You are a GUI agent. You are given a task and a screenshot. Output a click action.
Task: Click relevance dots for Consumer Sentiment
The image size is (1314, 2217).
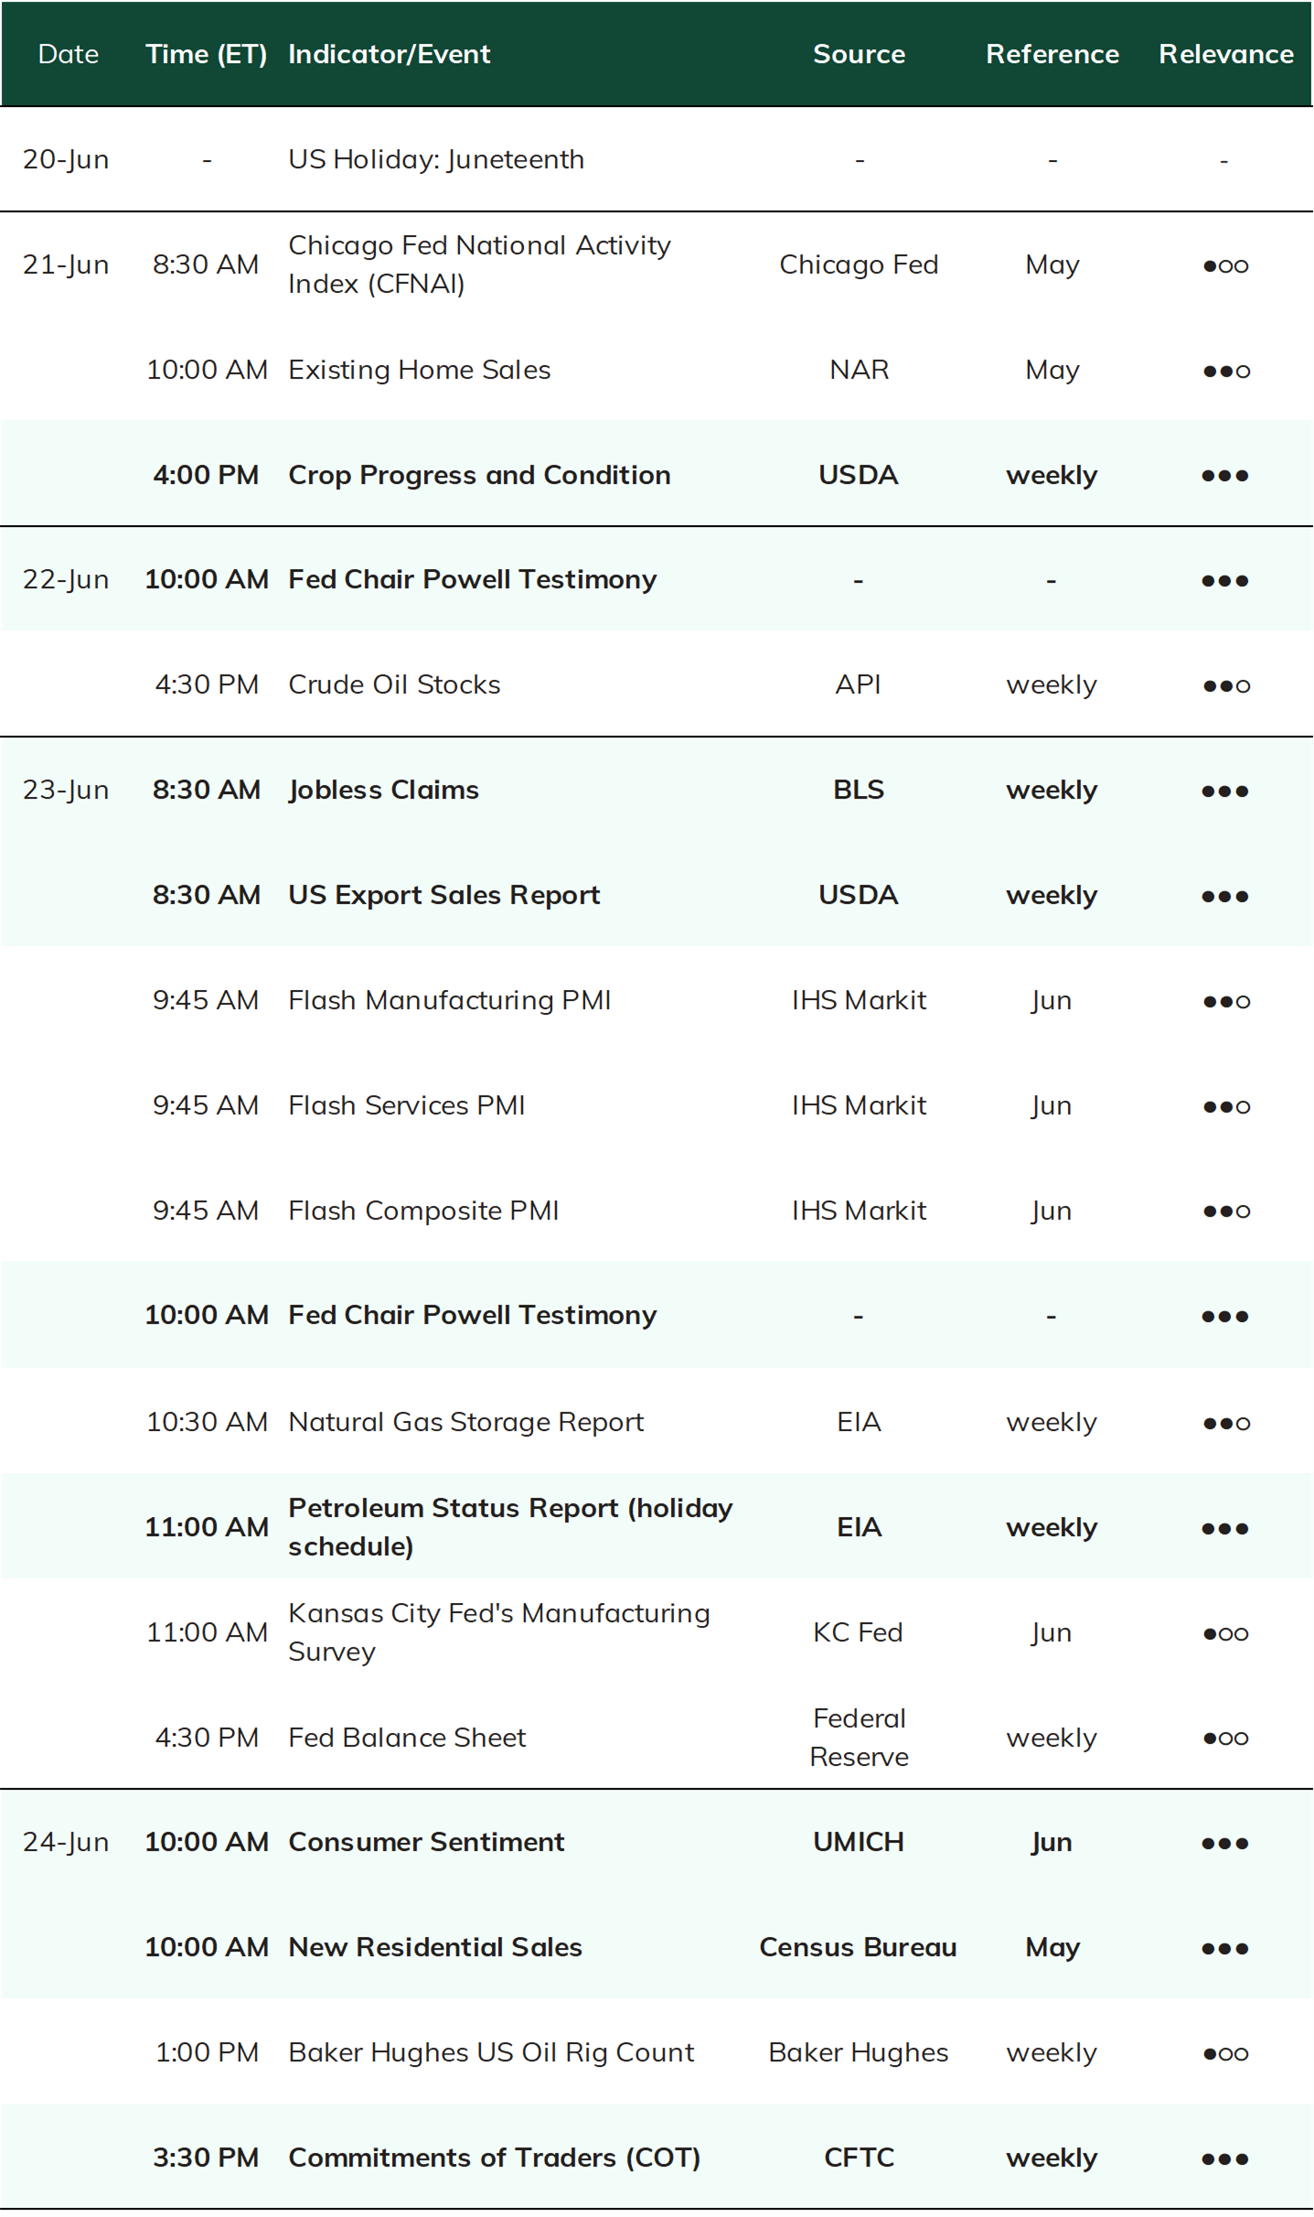point(1225,1843)
